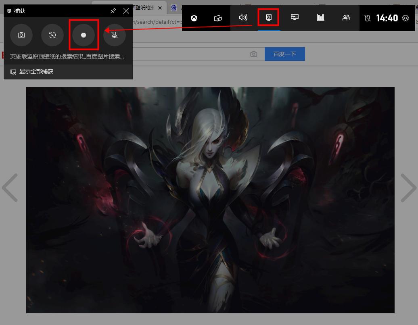Click the browser address bar URL
418x325 pixels.
157,22
